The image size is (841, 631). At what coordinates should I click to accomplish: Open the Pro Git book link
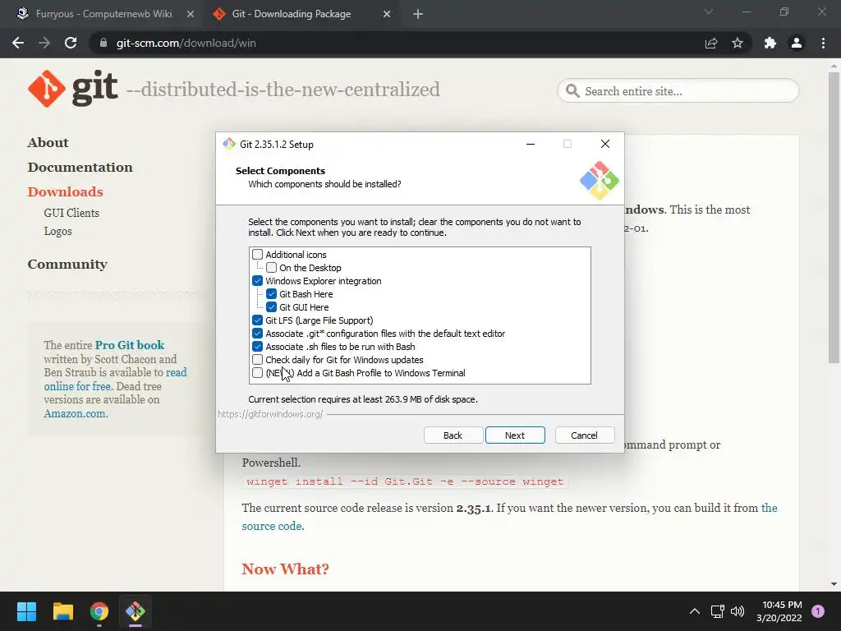(130, 345)
